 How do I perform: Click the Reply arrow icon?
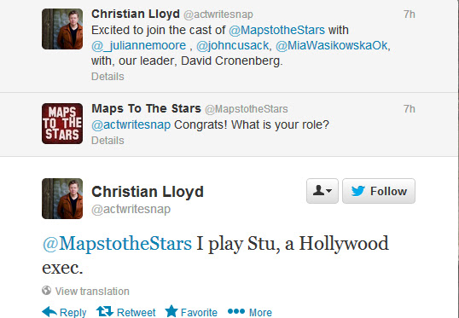pos(49,312)
